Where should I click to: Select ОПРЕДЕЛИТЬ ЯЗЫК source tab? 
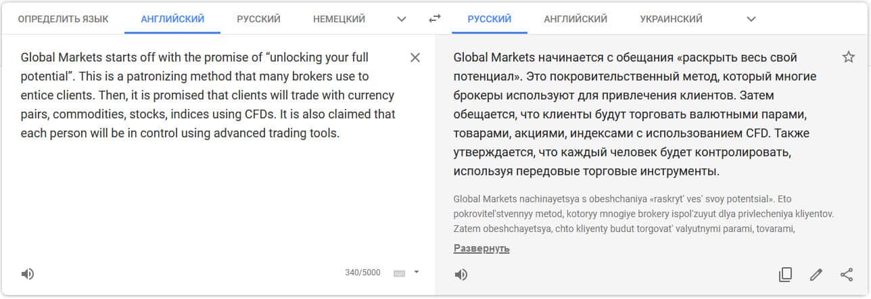63,19
